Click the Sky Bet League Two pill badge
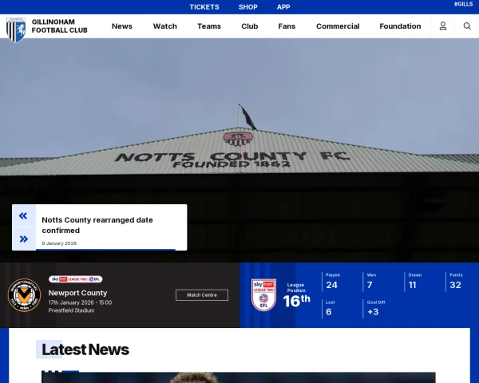Image resolution: width=479 pixels, height=383 pixels. coord(76,279)
